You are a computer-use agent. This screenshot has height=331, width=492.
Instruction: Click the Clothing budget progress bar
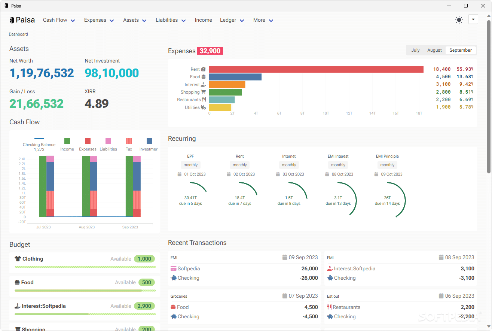coord(85,267)
